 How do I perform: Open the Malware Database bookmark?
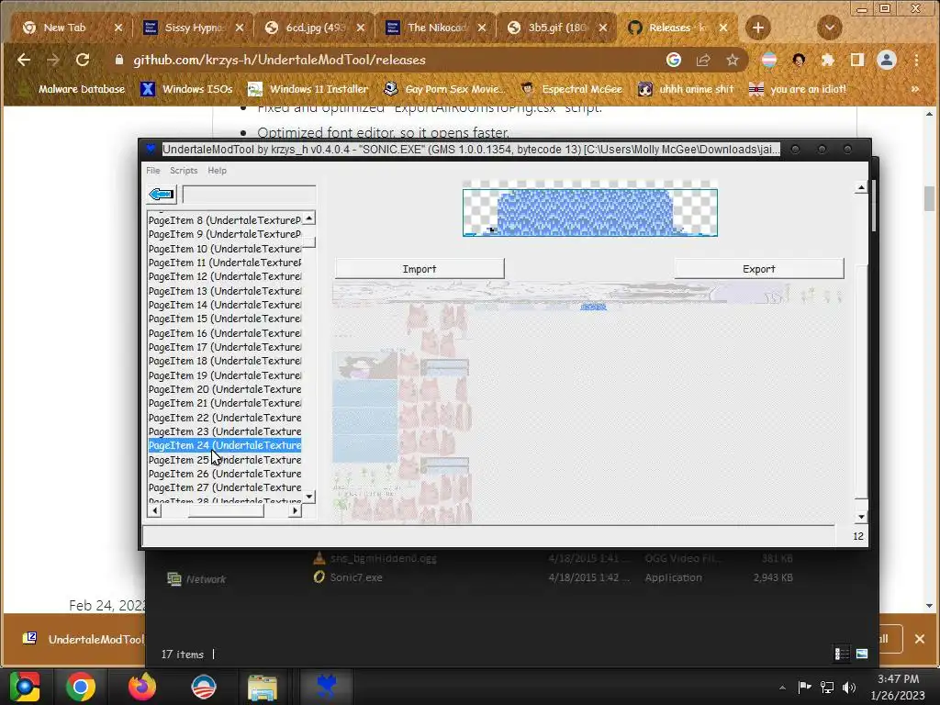(72, 89)
